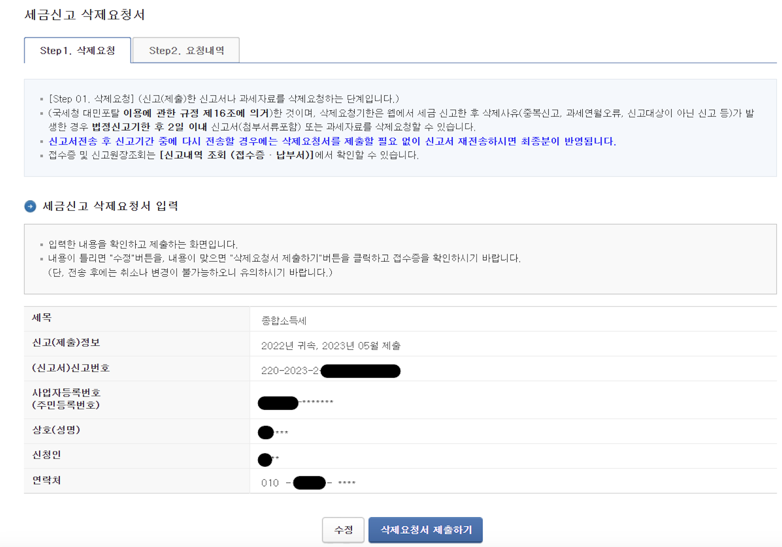Click the 220-2023-2 filing number value

(331, 371)
